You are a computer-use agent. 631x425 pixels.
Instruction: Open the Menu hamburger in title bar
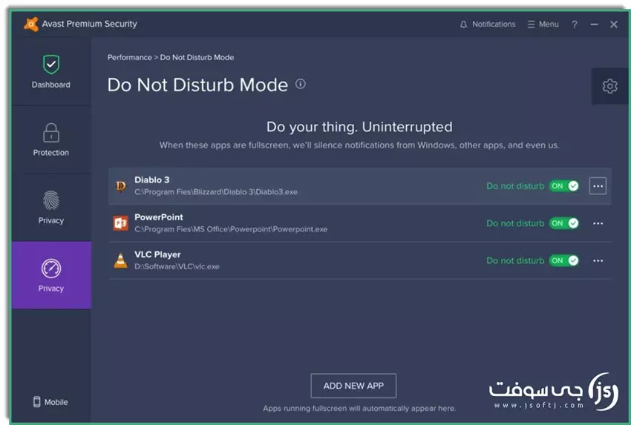tap(543, 24)
